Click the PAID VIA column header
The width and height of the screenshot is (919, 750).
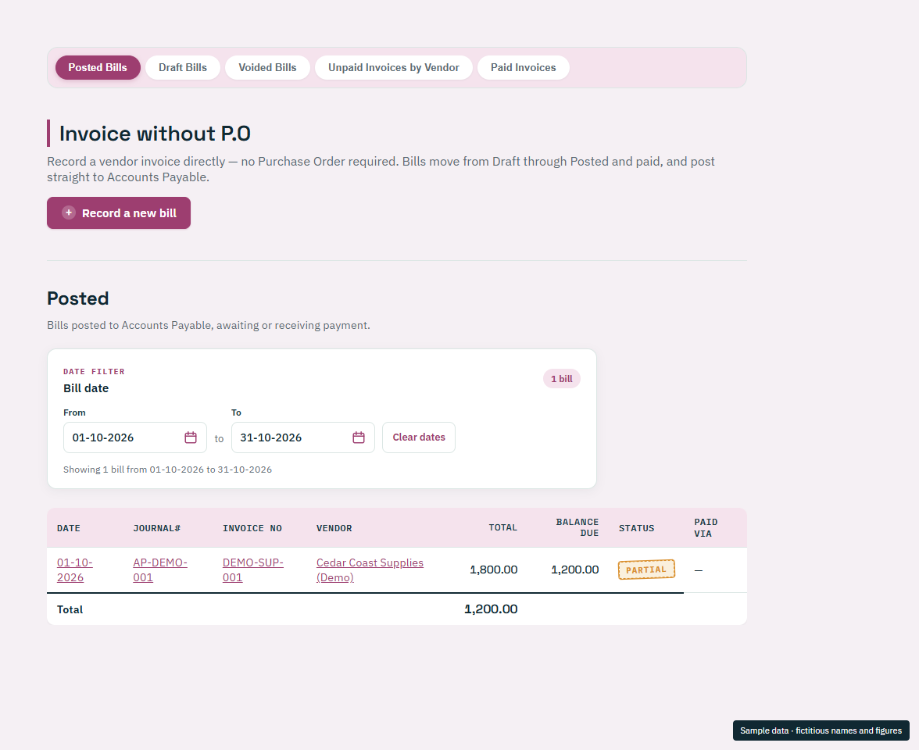[706, 528]
